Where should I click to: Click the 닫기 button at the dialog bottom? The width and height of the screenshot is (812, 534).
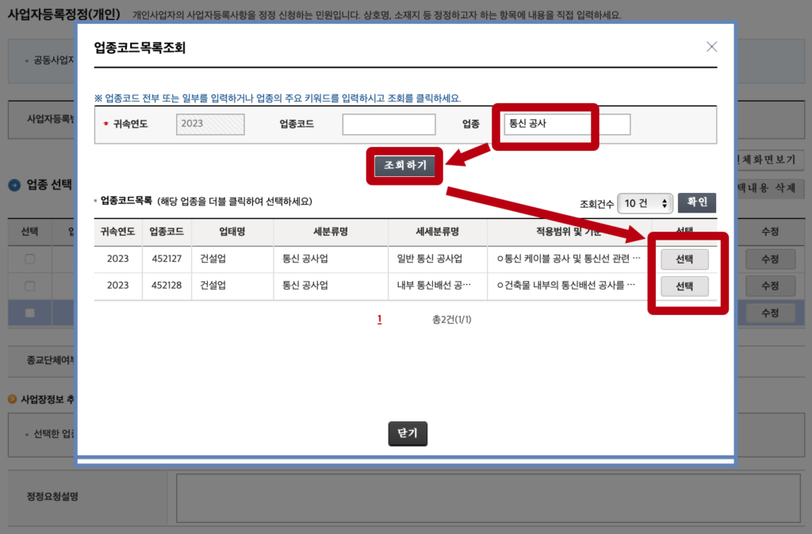pyautogui.click(x=408, y=433)
